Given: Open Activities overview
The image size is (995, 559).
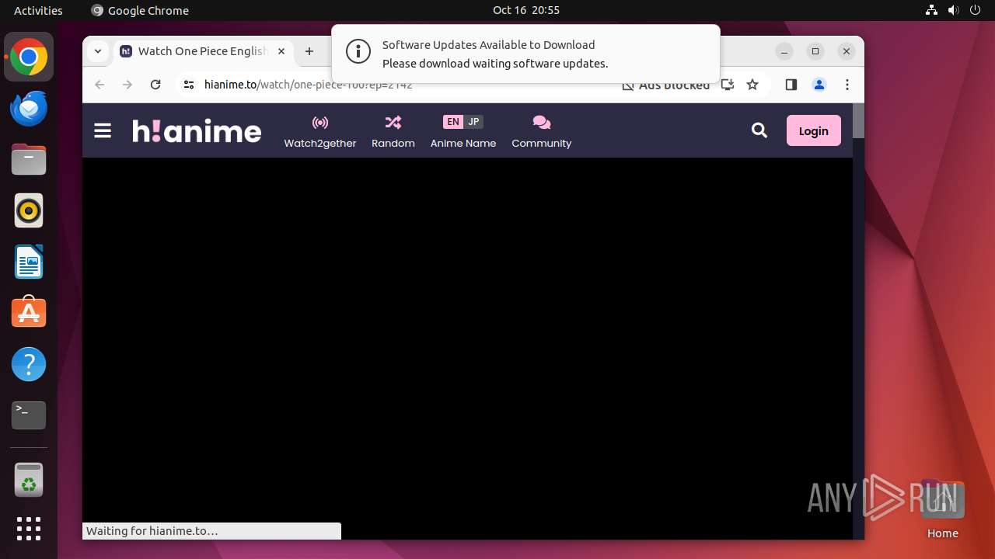Looking at the screenshot, I should pyautogui.click(x=38, y=10).
